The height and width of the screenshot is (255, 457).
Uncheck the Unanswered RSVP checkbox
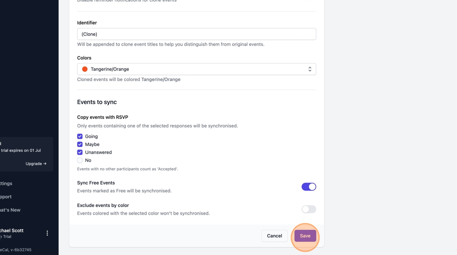[x=80, y=152]
